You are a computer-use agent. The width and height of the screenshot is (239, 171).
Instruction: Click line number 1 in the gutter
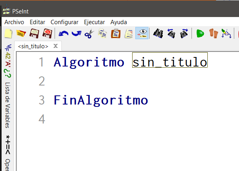42,62
